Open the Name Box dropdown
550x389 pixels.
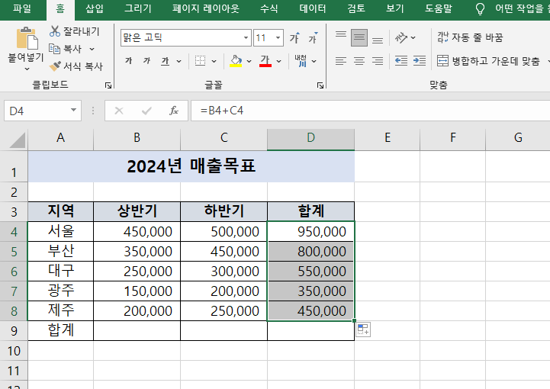coord(73,111)
